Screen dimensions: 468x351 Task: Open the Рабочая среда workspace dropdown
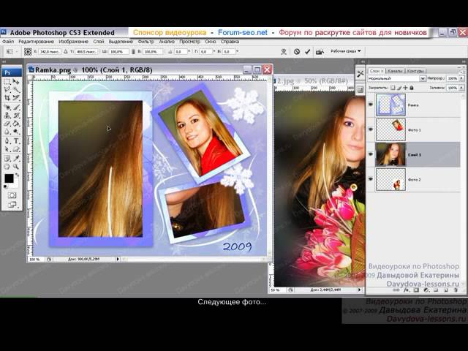pyautogui.click(x=346, y=51)
